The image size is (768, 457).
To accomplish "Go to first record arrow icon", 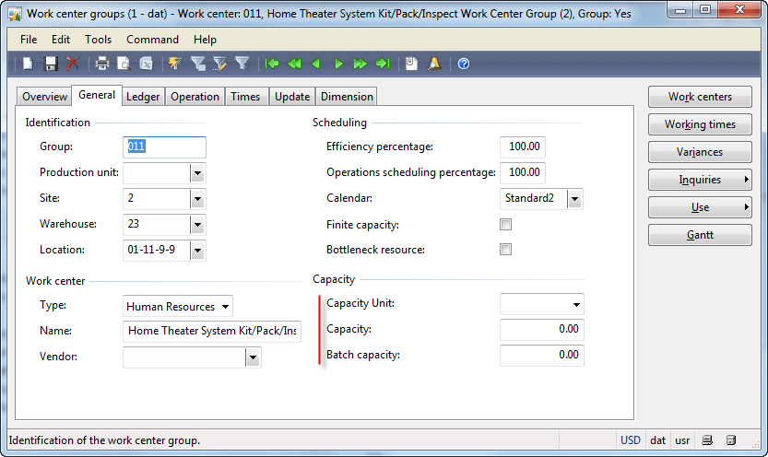I will click(272, 64).
